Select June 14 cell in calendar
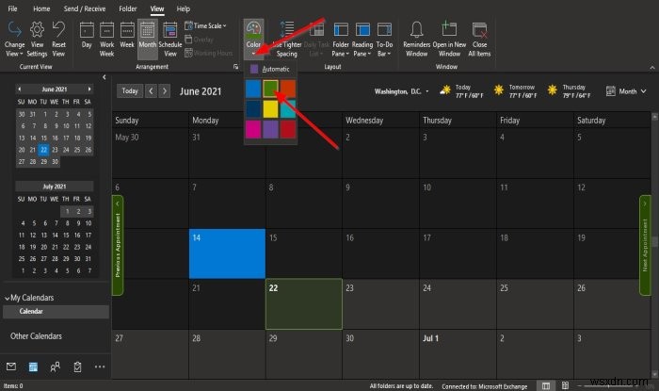 [x=227, y=253]
